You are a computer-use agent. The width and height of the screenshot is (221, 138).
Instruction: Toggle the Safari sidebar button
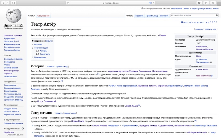pos(13,3)
